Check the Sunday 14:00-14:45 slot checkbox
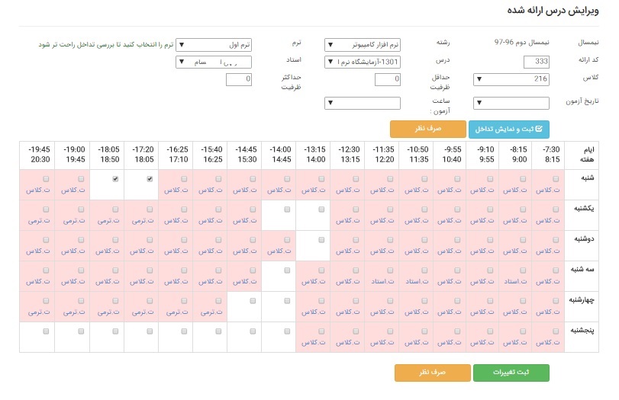Screen dimensions: 619x400 tap(285, 209)
